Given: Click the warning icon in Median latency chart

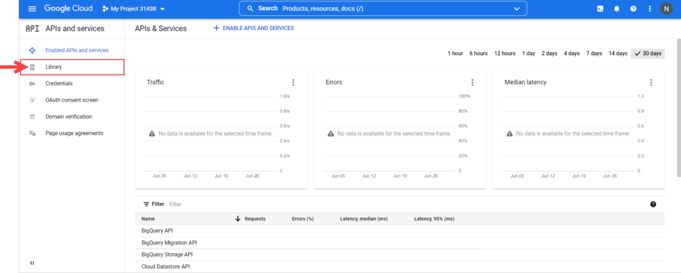Looking at the screenshot, I should (509, 133).
